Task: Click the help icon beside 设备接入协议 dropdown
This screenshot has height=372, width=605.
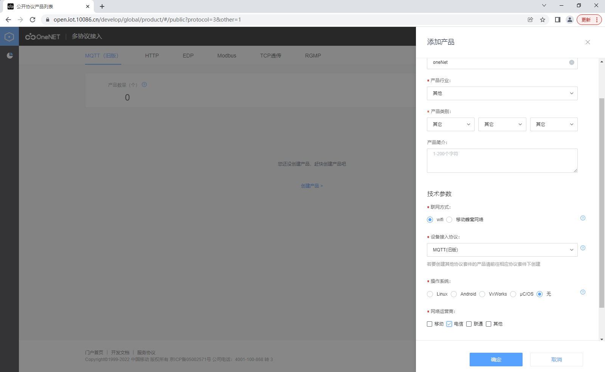Action: pos(583,248)
